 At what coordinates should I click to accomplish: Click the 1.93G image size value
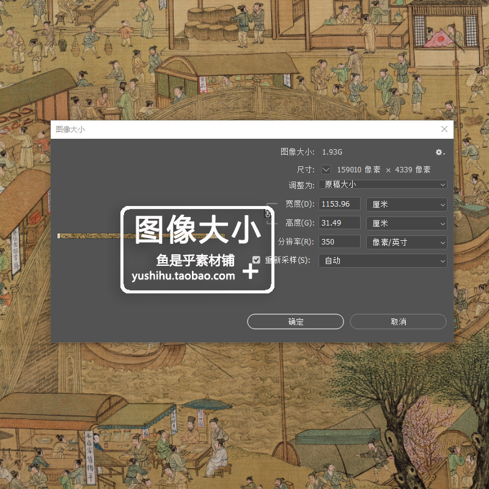coord(332,152)
